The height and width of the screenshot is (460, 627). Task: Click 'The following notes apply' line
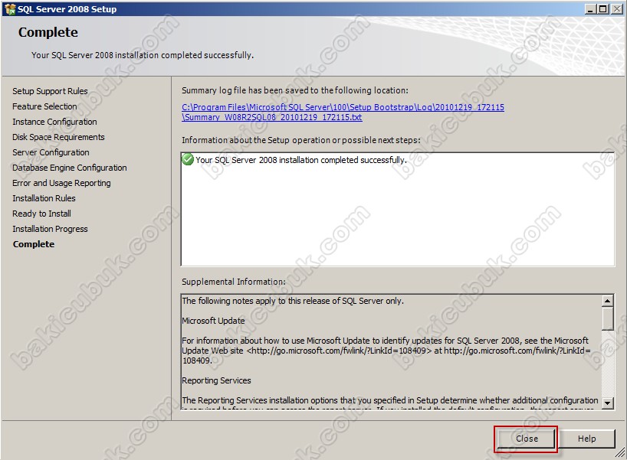tap(293, 301)
